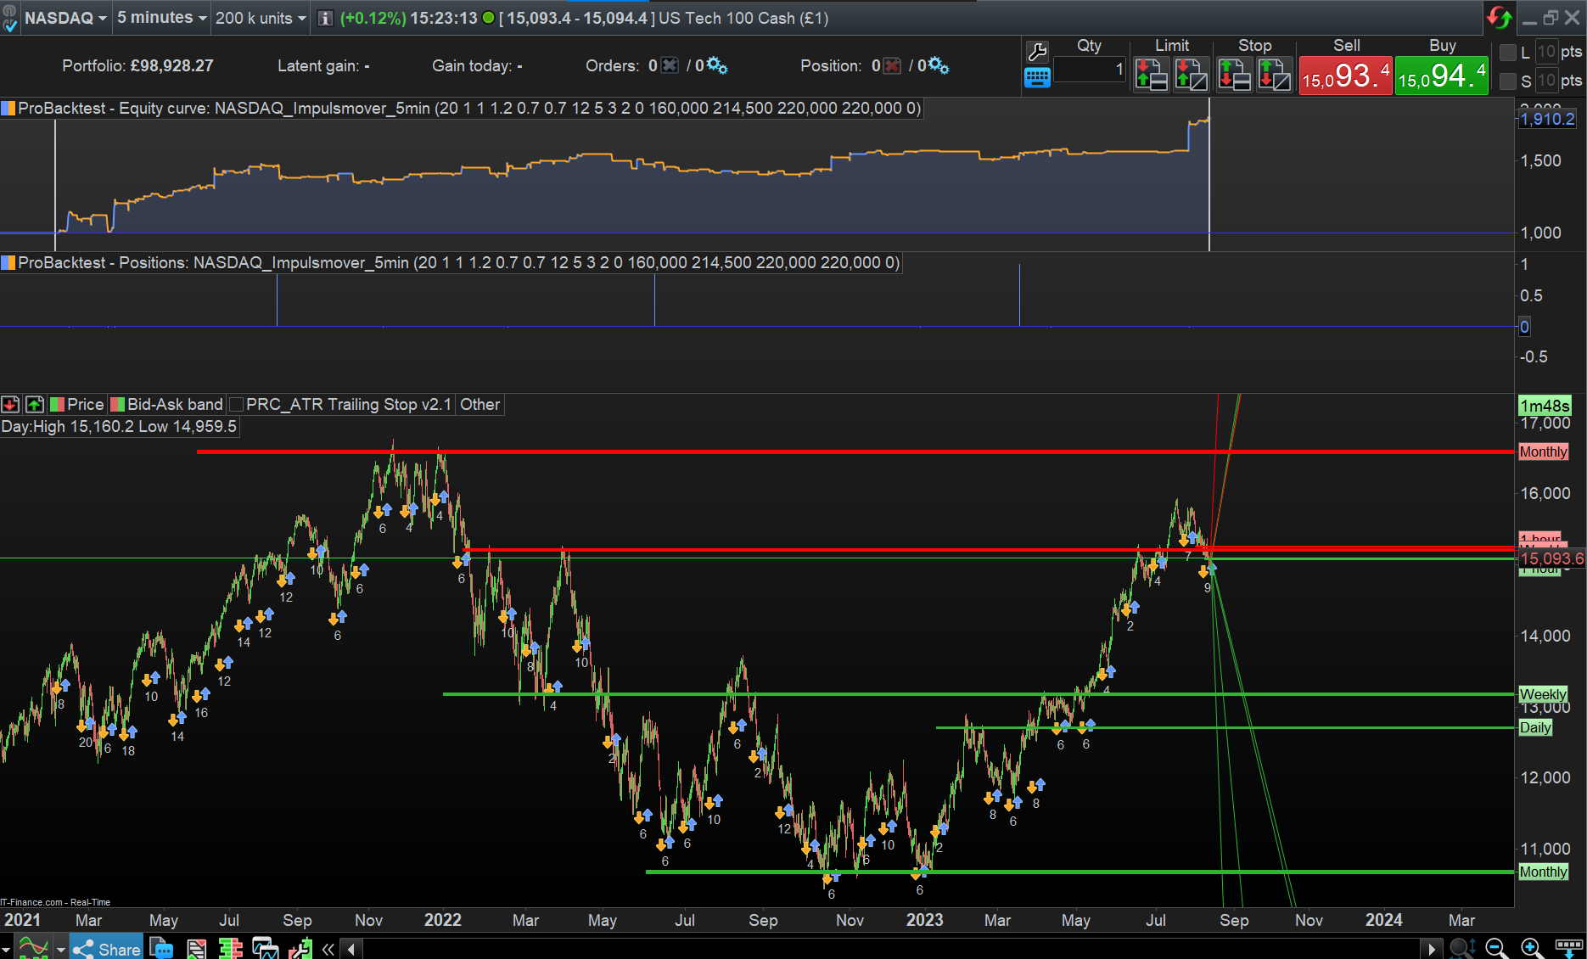Image resolution: width=1587 pixels, height=959 pixels.
Task: Click the red Sell 15,093.4 button
Action: pyautogui.click(x=1345, y=75)
